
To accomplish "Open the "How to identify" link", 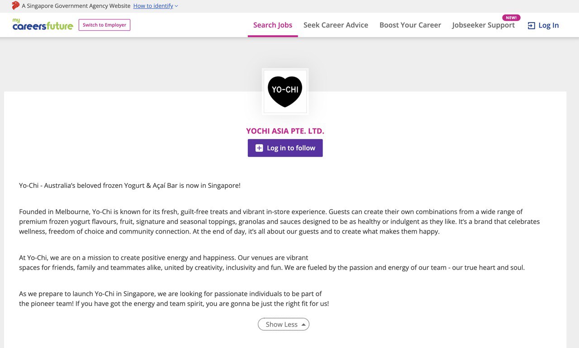I will (x=153, y=6).
